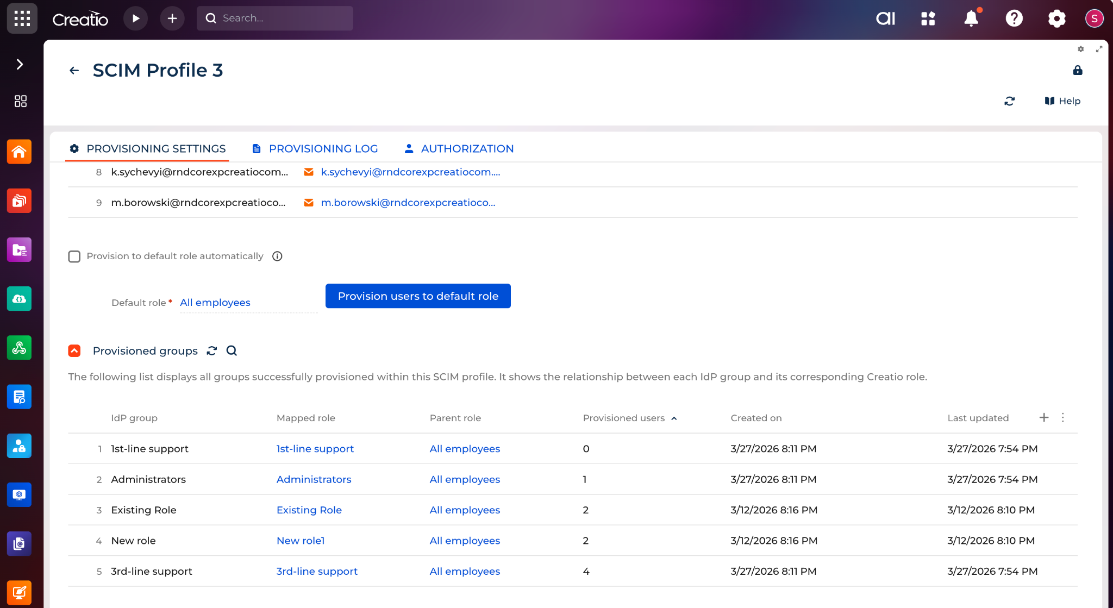This screenshot has width=1113, height=608.
Task: Open the info tooltip for default role
Action: click(x=277, y=256)
